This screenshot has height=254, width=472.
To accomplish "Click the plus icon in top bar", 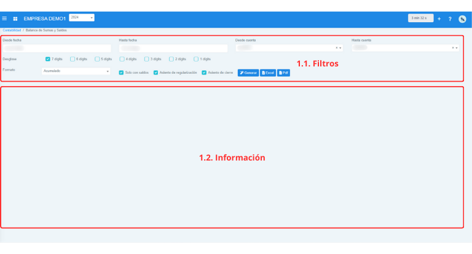I will 439,18.
